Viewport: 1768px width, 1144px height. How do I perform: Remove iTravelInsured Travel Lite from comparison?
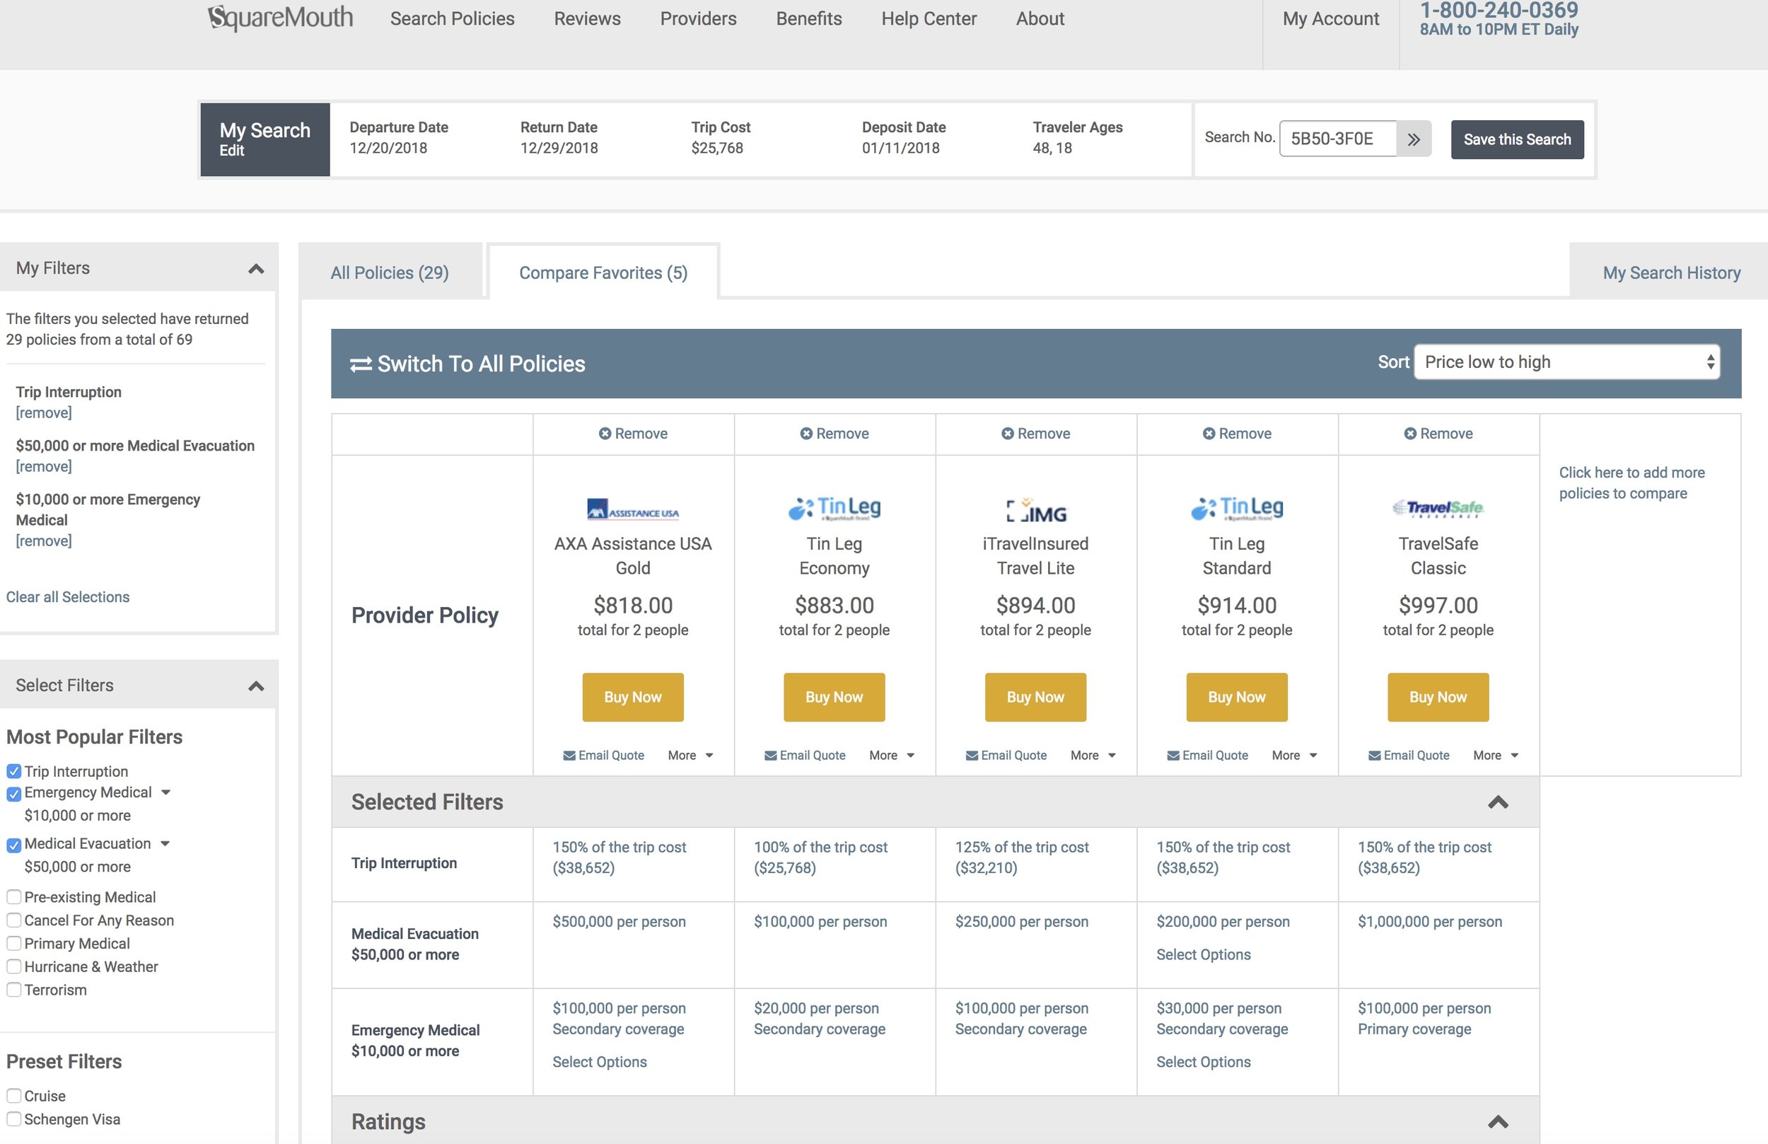pos(1036,434)
